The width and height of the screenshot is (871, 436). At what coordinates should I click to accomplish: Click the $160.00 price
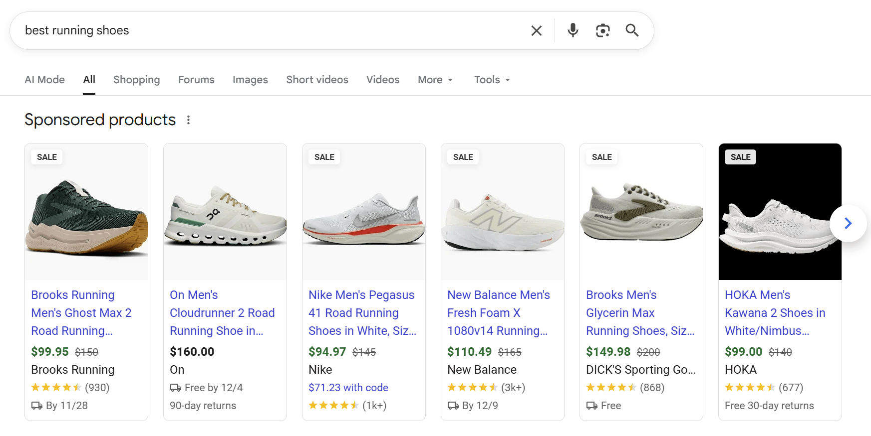[192, 352]
